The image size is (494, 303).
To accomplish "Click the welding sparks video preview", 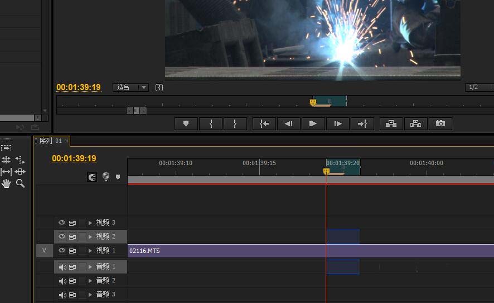I will click(313, 39).
